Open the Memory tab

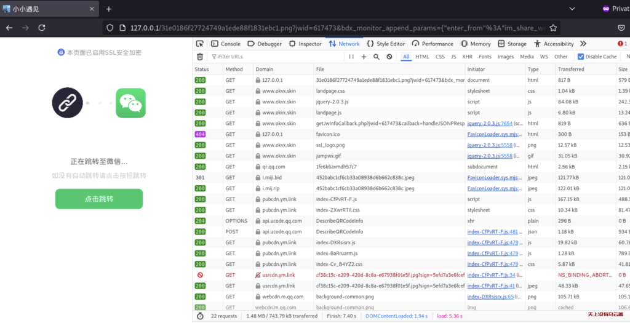coord(476,44)
